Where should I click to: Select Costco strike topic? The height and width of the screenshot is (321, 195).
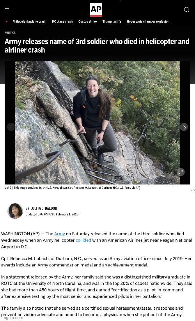(88, 21)
